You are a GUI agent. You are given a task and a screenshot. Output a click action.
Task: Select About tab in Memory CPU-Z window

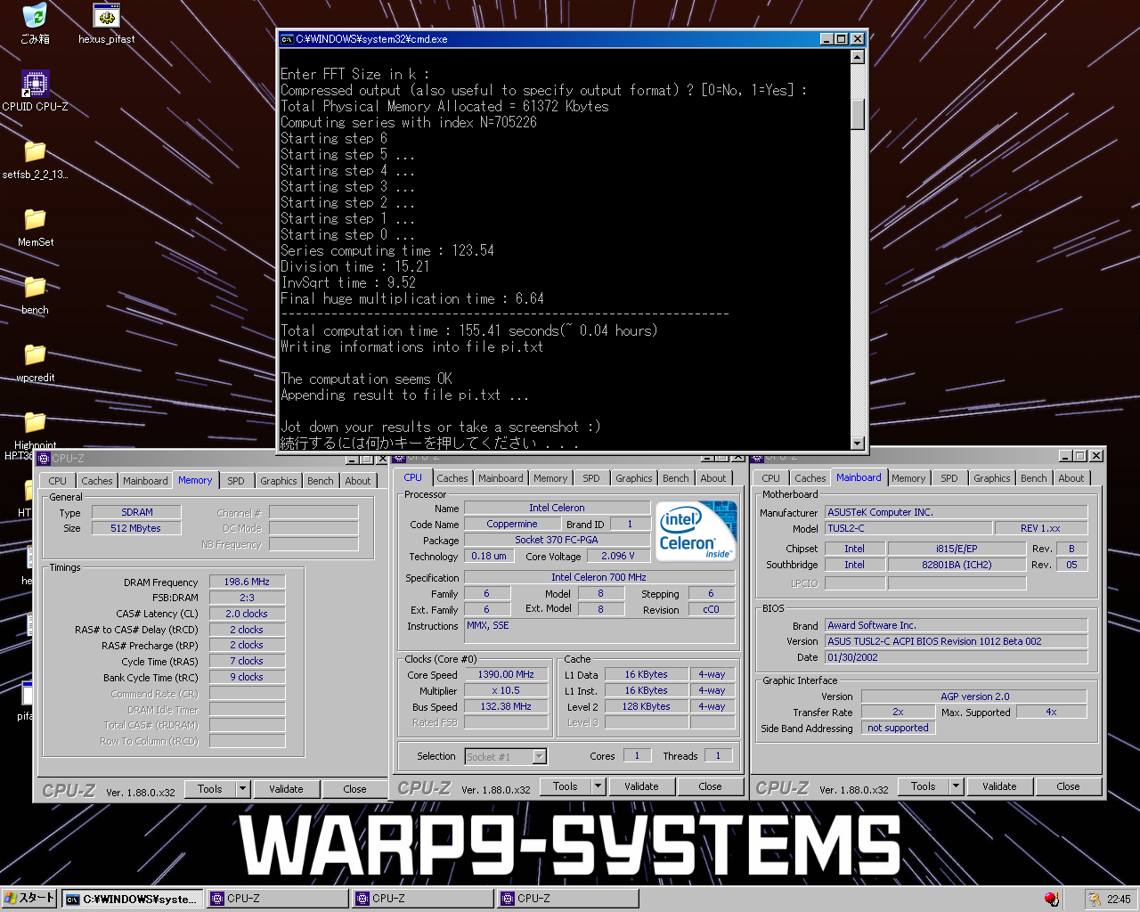pos(358,481)
